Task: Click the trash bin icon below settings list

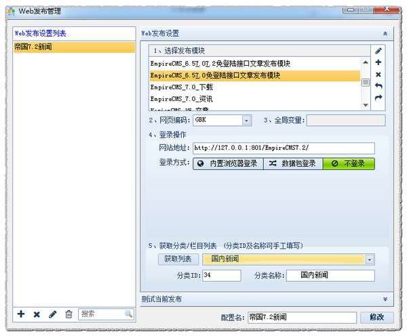Action: pyautogui.click(x=69, y=314)
